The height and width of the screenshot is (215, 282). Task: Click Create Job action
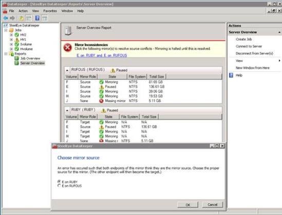(243, 39)
